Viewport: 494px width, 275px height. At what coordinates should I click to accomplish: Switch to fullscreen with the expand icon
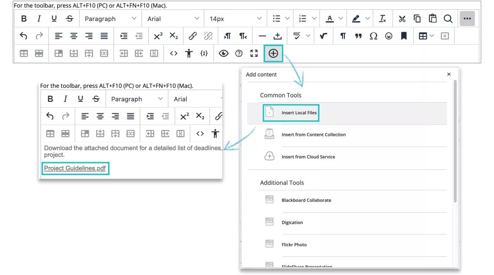tap(254, 53)
